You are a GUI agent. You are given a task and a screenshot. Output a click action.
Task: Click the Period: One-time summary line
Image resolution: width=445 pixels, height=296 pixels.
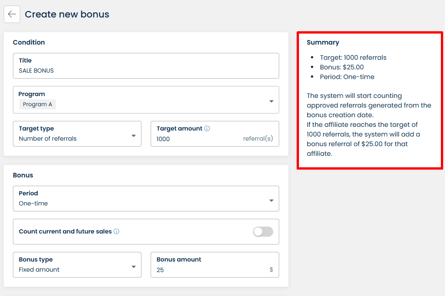tap(347, 77)
